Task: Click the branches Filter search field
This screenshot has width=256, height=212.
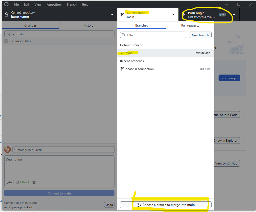Action: pos(153,35)
